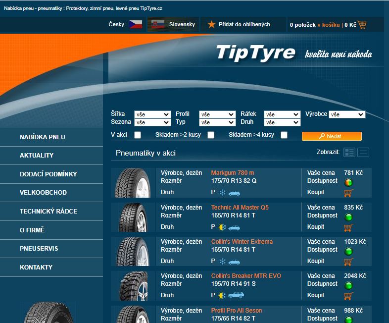The image size is (389, 323).
Task: Add Markgum 780 m to cart
Action: pyautogui.click(x=348, y=193)
